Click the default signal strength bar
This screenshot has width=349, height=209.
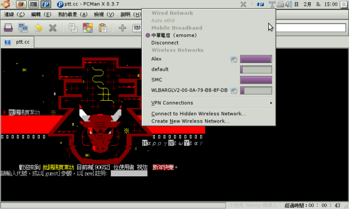coord(256,70)
